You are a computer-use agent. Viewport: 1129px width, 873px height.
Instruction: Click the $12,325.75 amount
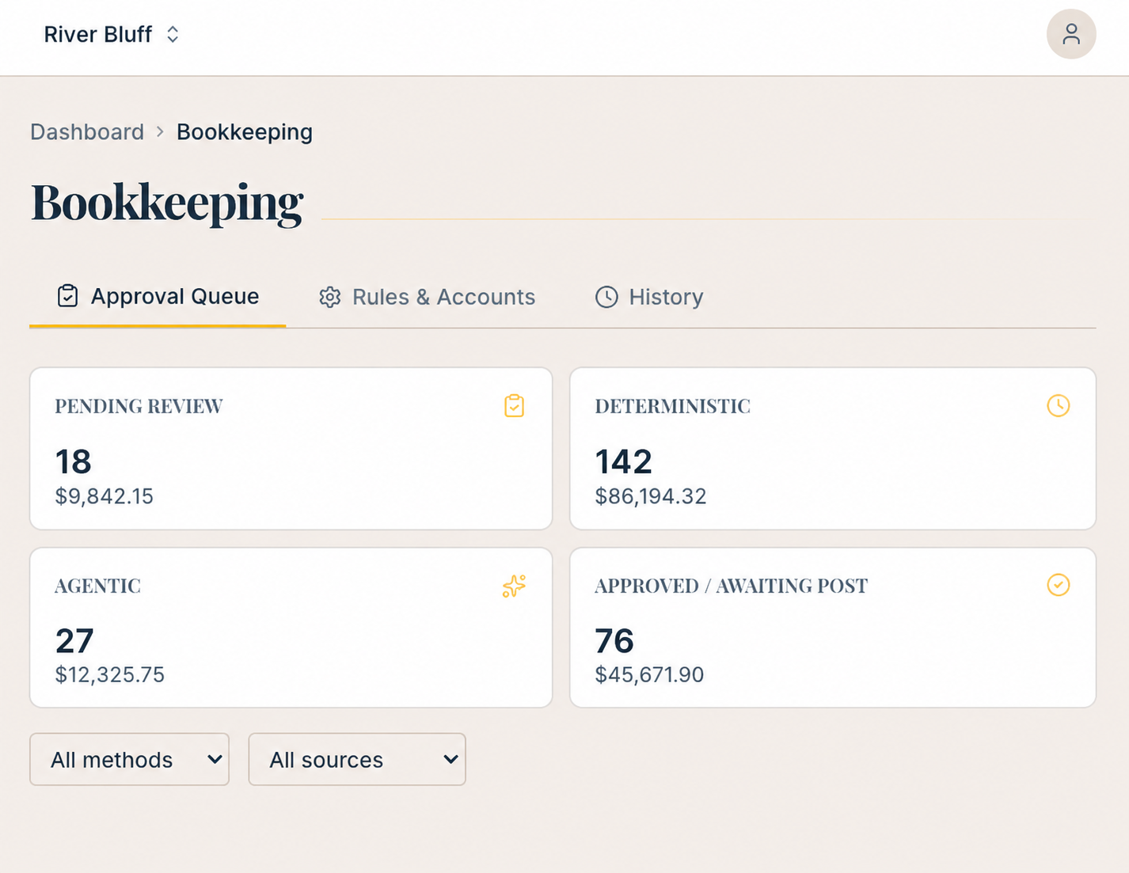[x=109, y=674]
